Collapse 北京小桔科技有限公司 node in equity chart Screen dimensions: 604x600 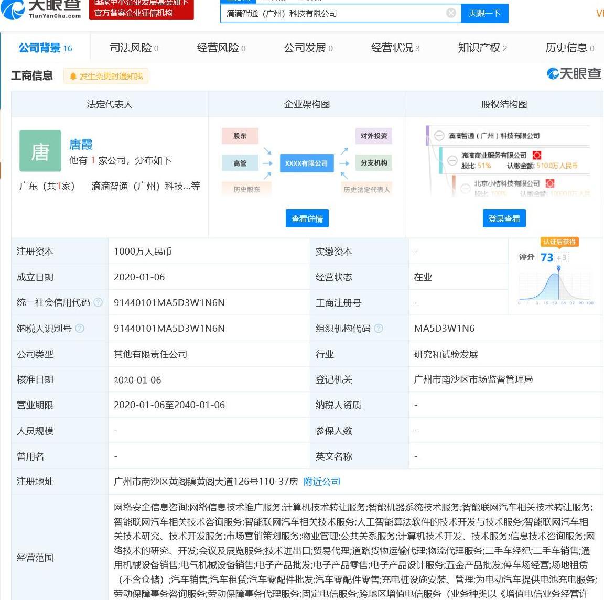click(466, 188)
